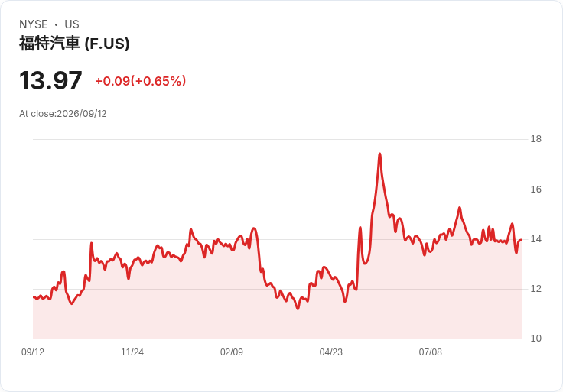Image resolution: width=563 pixels, height=392 pixels.
Task: Select the 04/23 x-axis date label
Action: coord(331,352)
